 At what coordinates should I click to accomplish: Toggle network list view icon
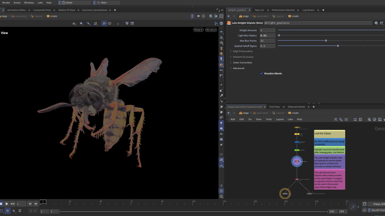pyautogui.click(x=346, y=119)
